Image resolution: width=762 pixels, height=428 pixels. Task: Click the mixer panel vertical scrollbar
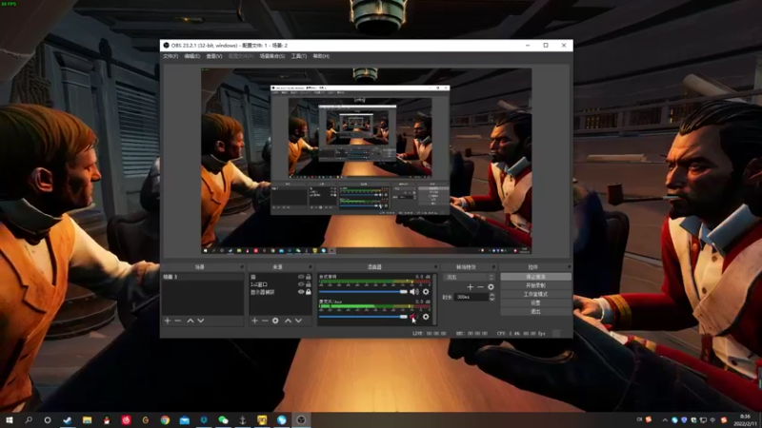click(434, 300)
